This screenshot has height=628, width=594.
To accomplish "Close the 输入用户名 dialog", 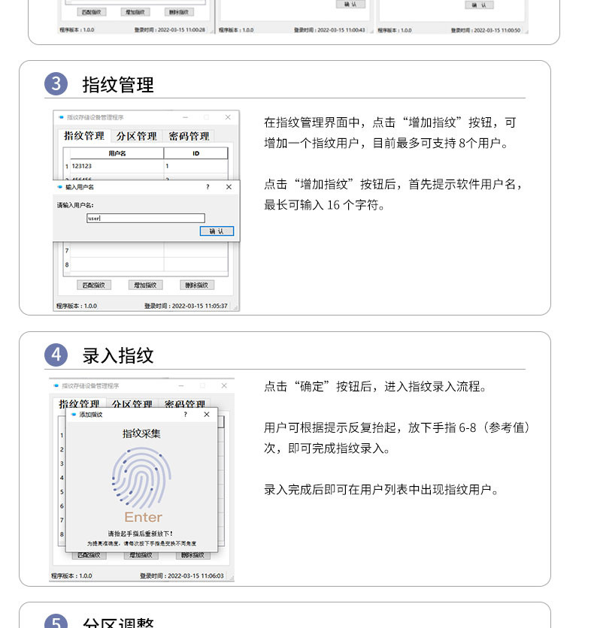I will [229, 187].
